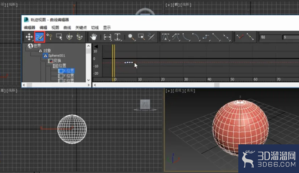Click the controller tree scroll-up arrow

click(88, 46)
